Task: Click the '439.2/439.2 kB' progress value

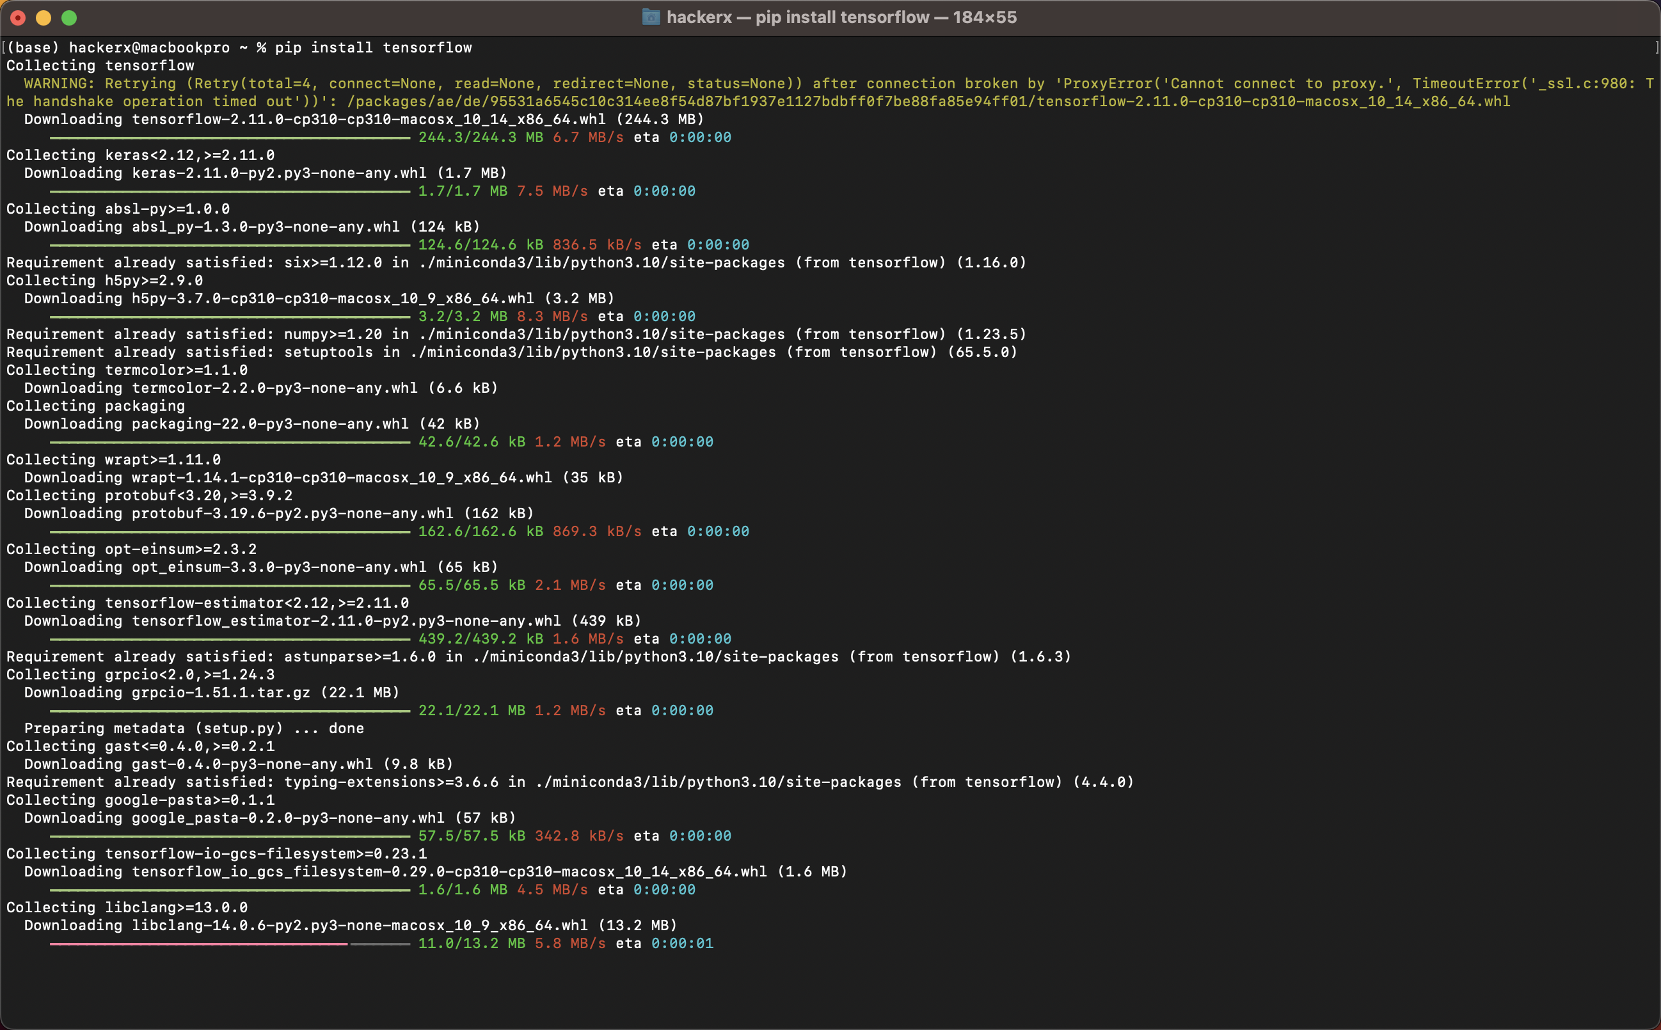Action: 481,639
